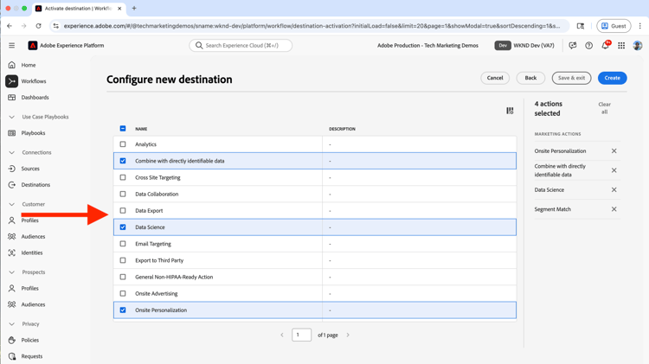Remove Onsite Personalization from selected actions
Image resolution: width=649 pixels, height=364 pixels.
point(614,151)
